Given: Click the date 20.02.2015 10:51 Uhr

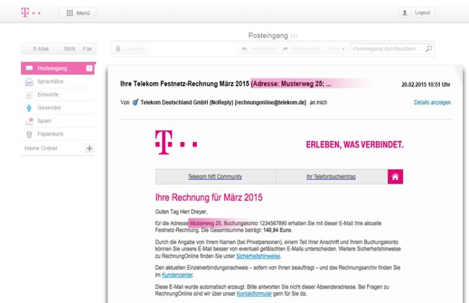Looking at the screenshot, I should 426,84.
